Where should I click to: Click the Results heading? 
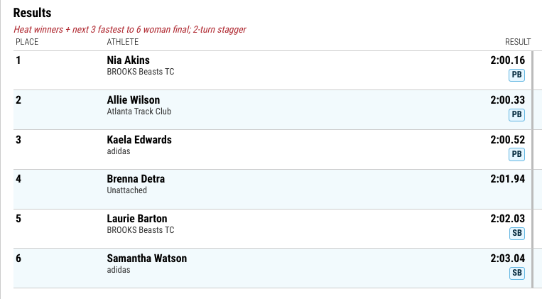(32, 13)
